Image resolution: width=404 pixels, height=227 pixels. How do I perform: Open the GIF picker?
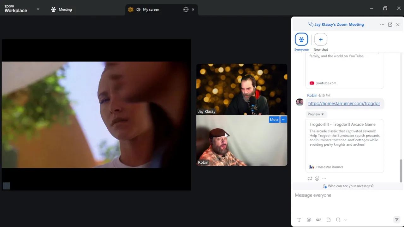319,220
